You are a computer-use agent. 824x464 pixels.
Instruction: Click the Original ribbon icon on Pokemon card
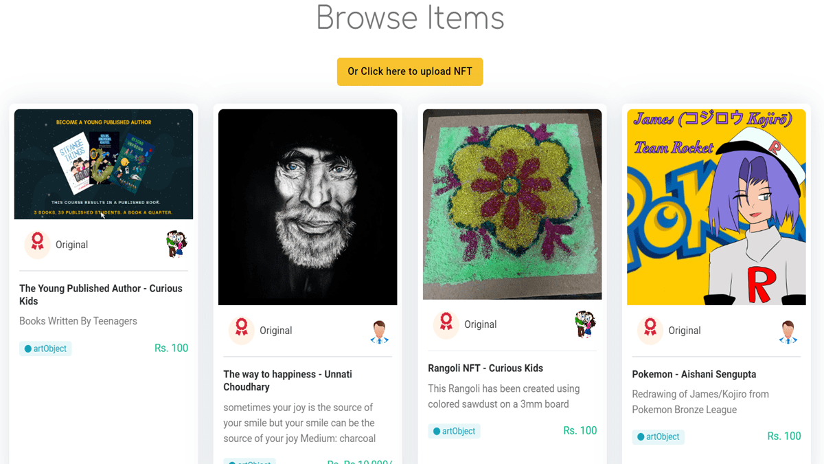pyautogui.click(x=650, y=330)
